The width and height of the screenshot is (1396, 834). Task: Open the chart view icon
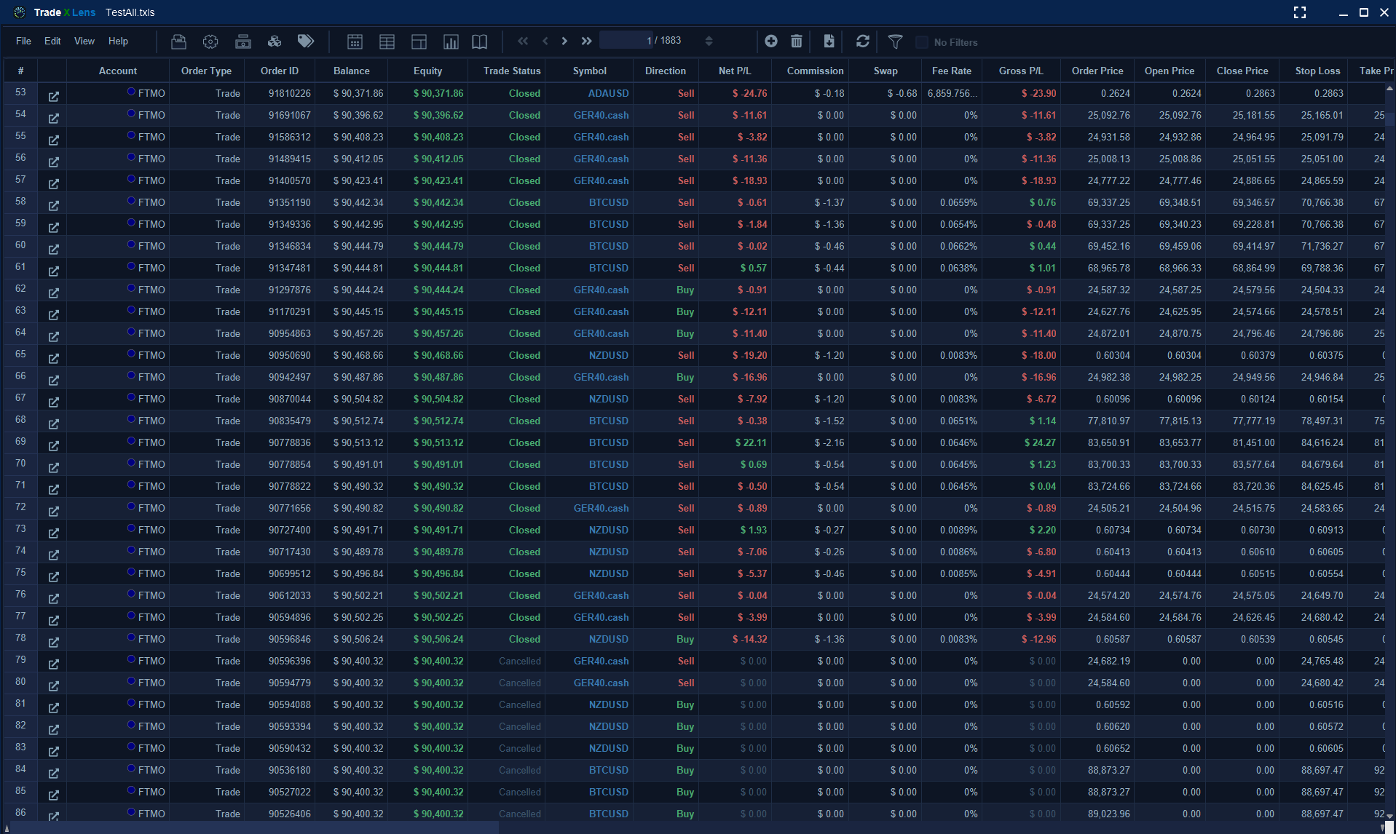click(x=451, y=41)
